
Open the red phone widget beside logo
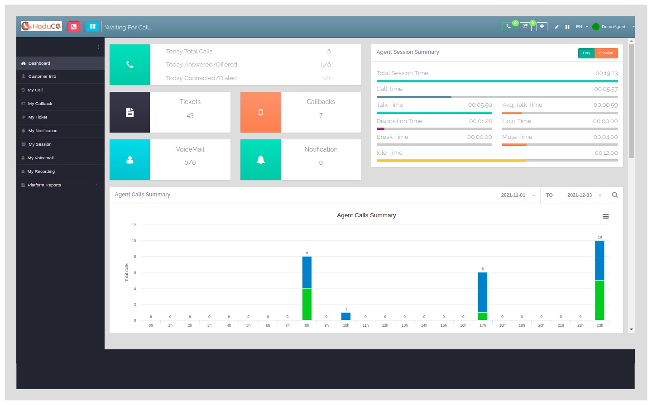click(74, 26)
